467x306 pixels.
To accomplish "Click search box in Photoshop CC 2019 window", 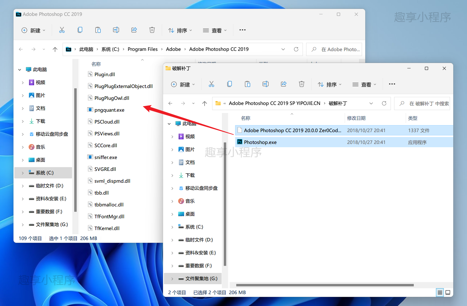I will pos(334,49).
